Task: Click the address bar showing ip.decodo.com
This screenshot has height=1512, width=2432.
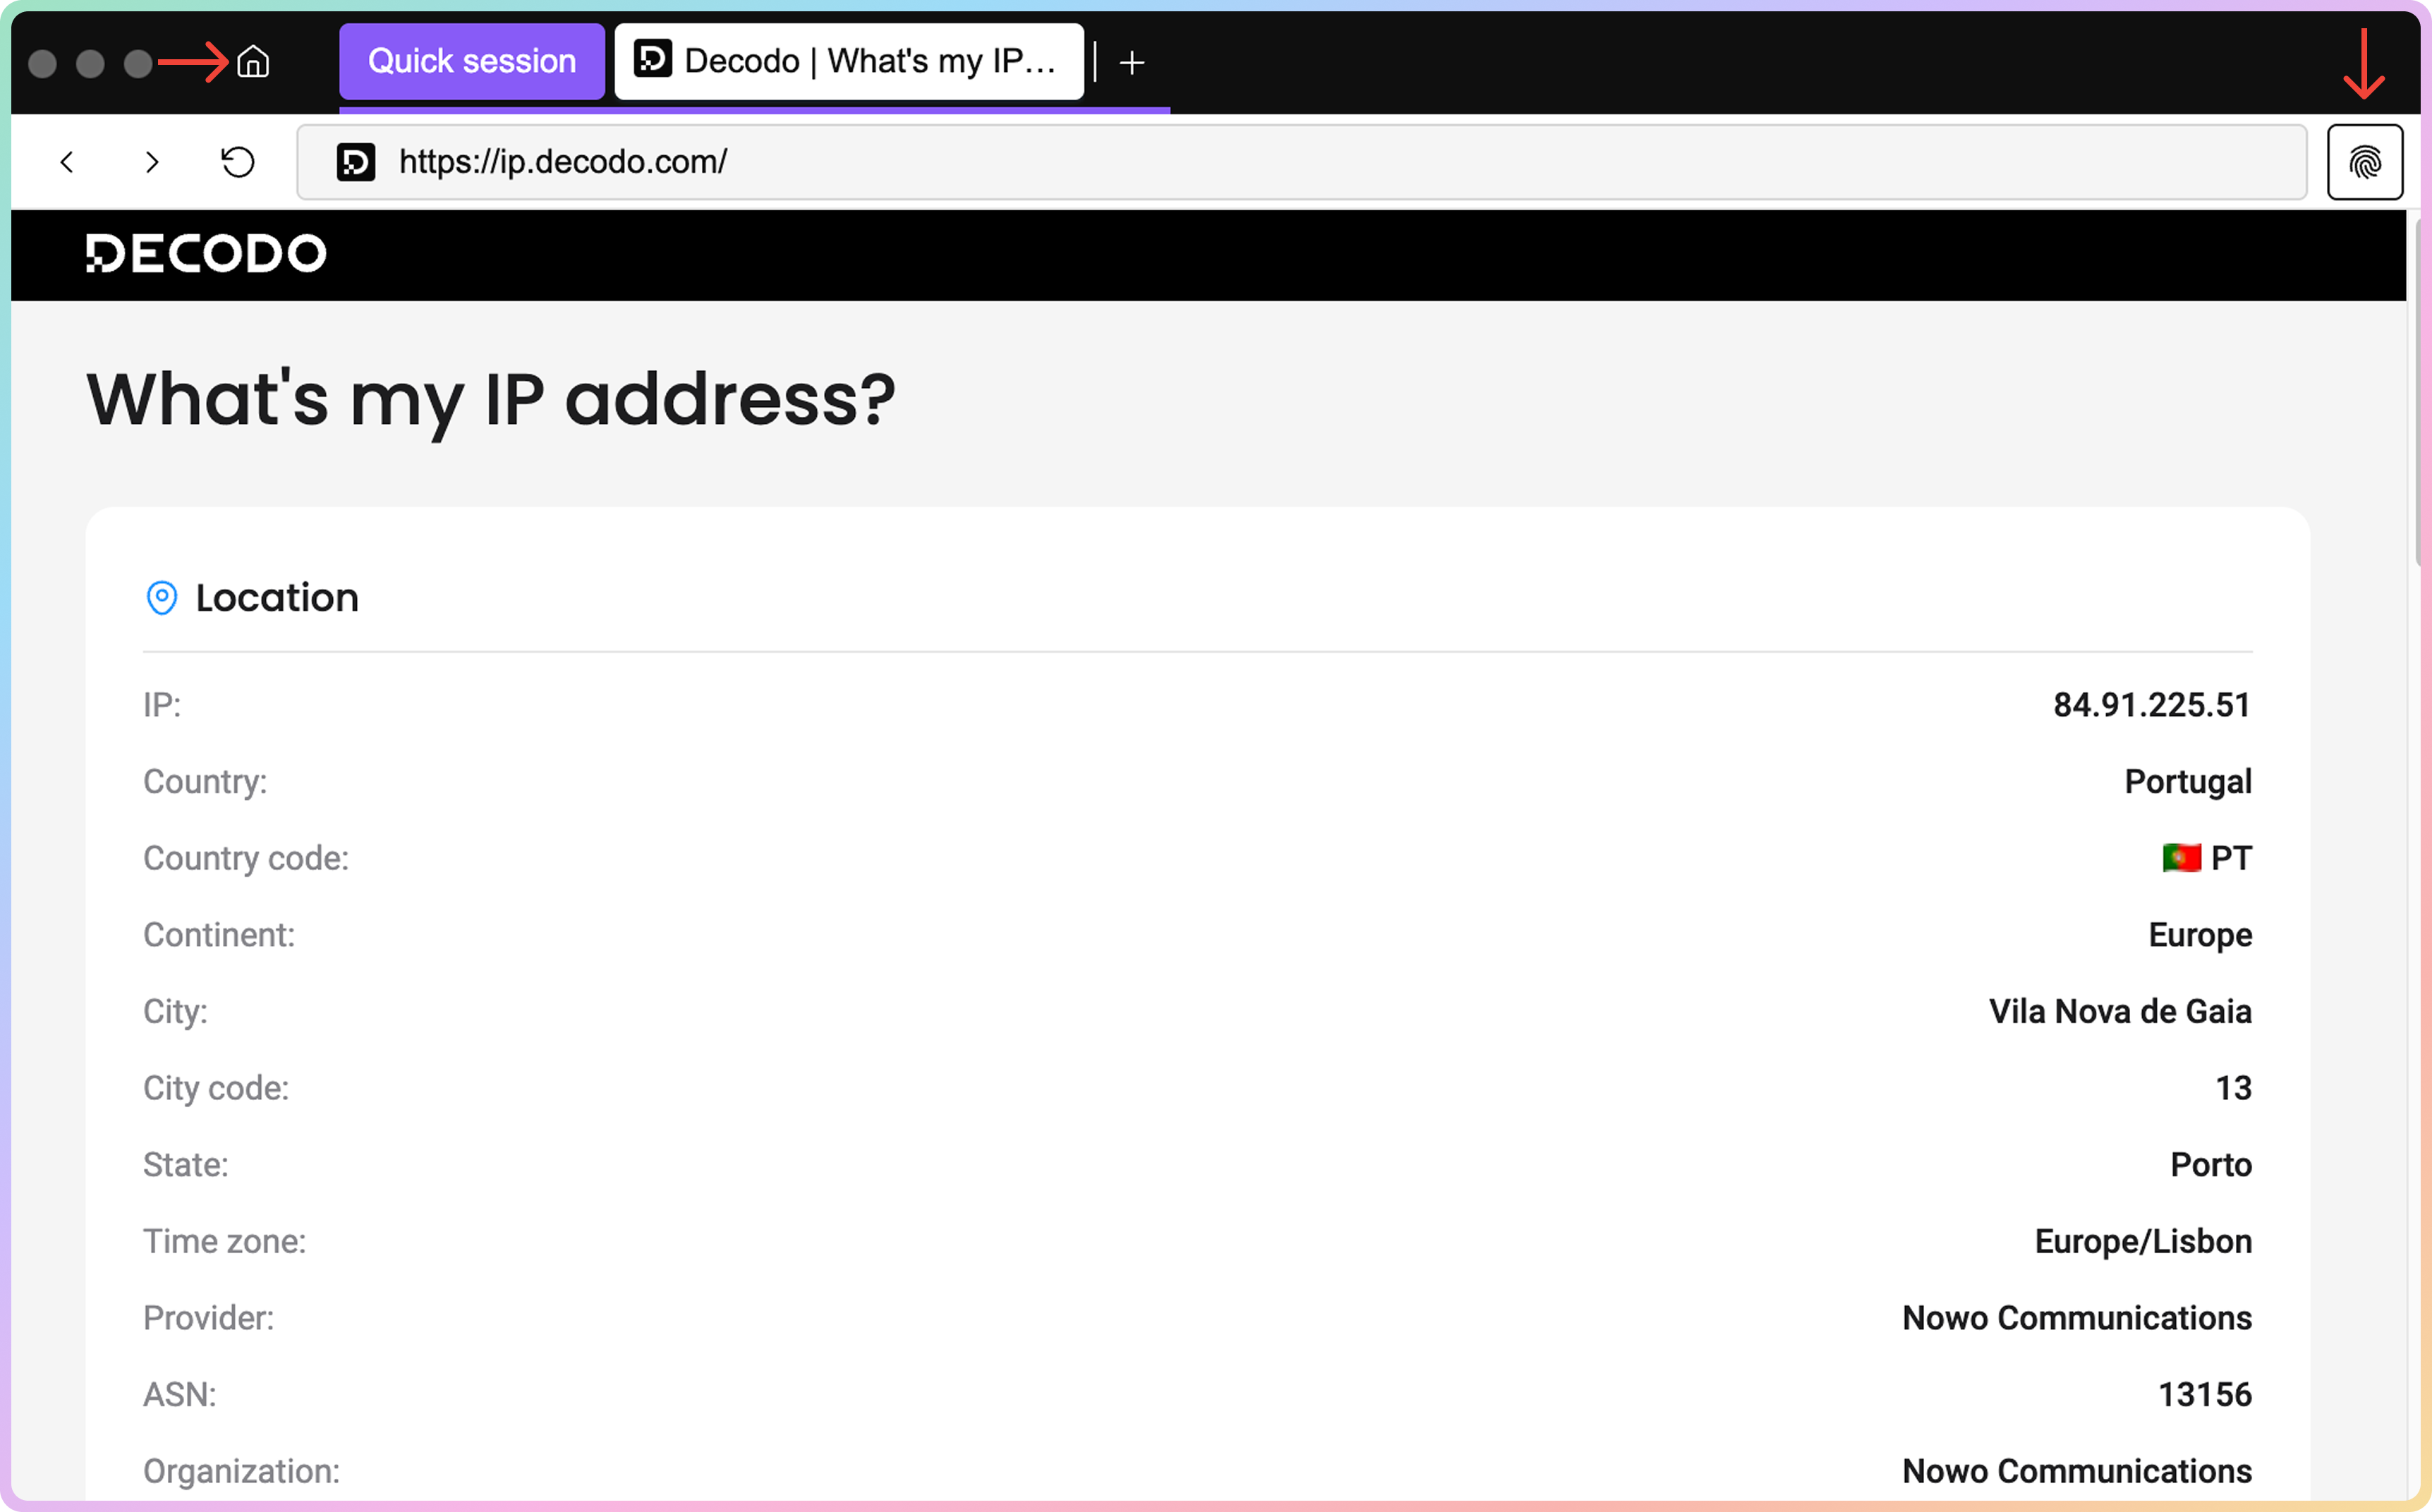Action: (1301, 162)
